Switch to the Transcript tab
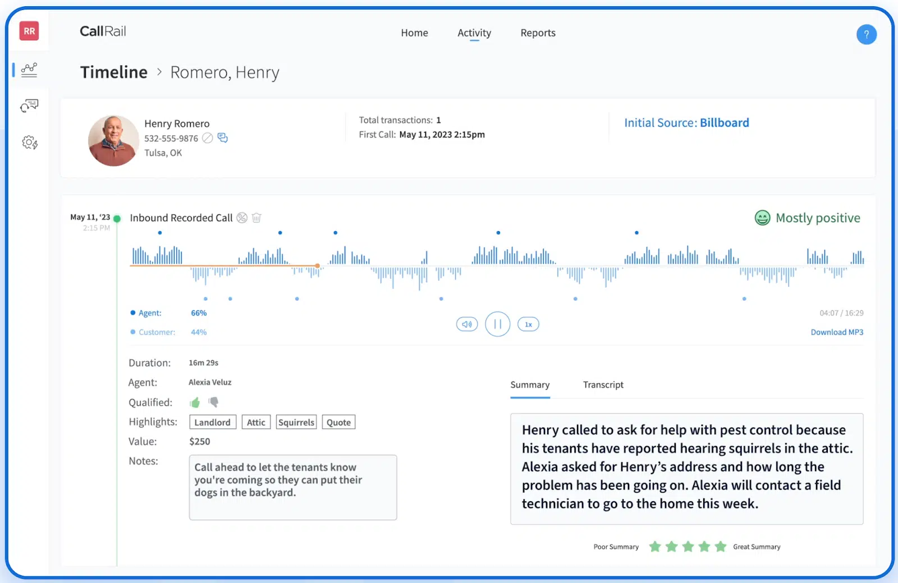Image resolution: width=898 pixels, height=583 pixels. coord(603,385)
